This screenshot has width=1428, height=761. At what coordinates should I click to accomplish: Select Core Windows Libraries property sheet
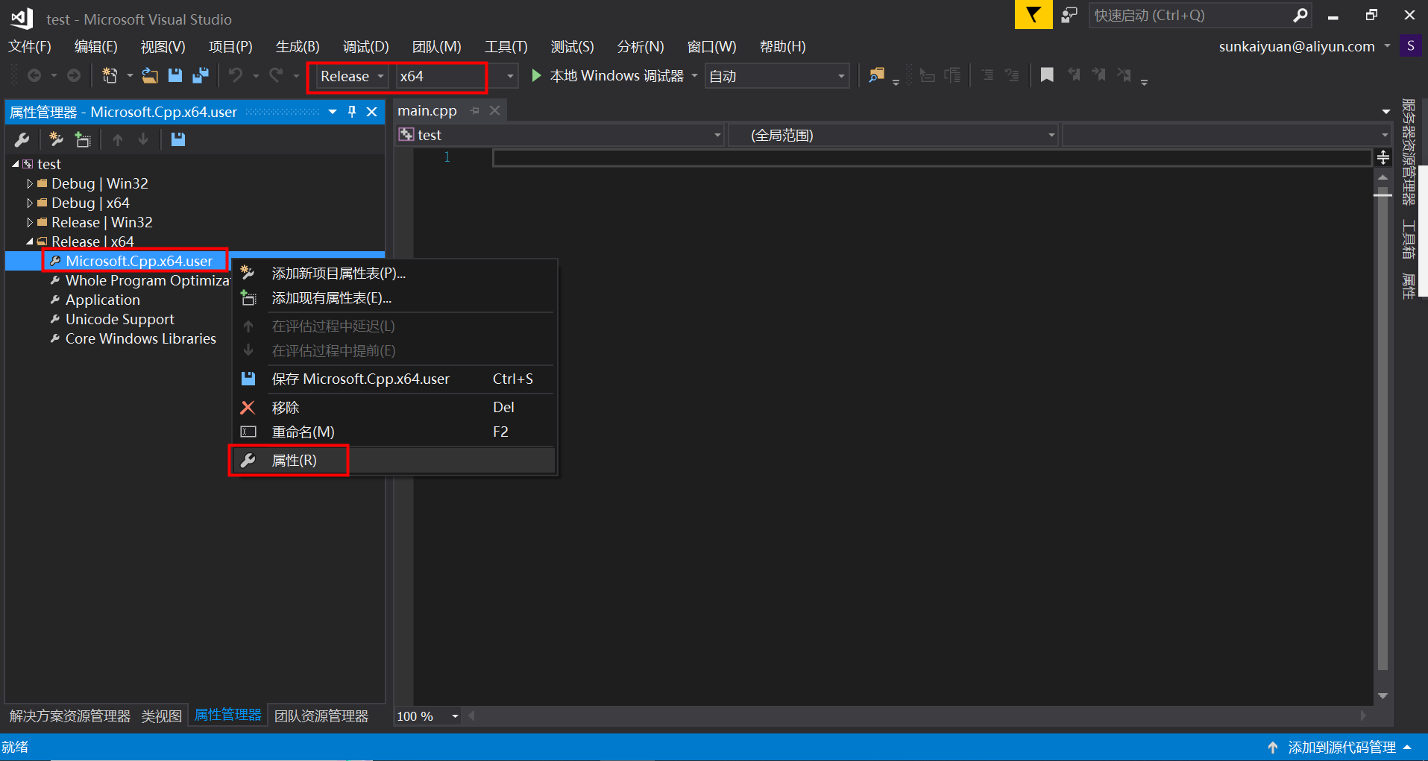[x=141, y=338]
